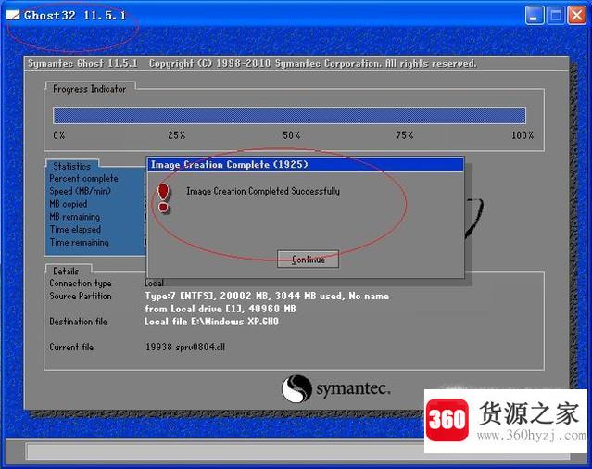This screenshot has width=592, height=469.
Task: Click the 'Connection type' label
Action: click(x=81, y=284)
